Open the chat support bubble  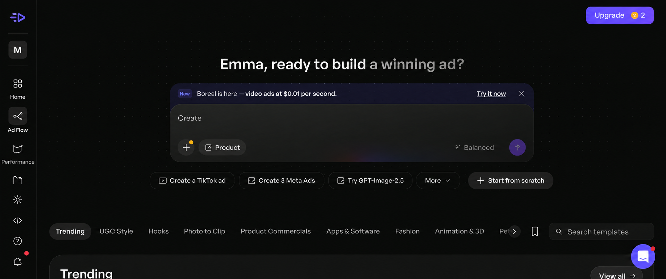click(643, 256)
